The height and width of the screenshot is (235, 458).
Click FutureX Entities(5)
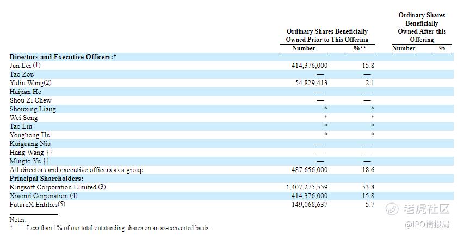[38, 205]
